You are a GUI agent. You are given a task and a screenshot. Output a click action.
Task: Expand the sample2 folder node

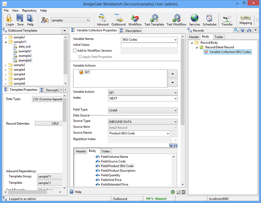coord(6,65)
